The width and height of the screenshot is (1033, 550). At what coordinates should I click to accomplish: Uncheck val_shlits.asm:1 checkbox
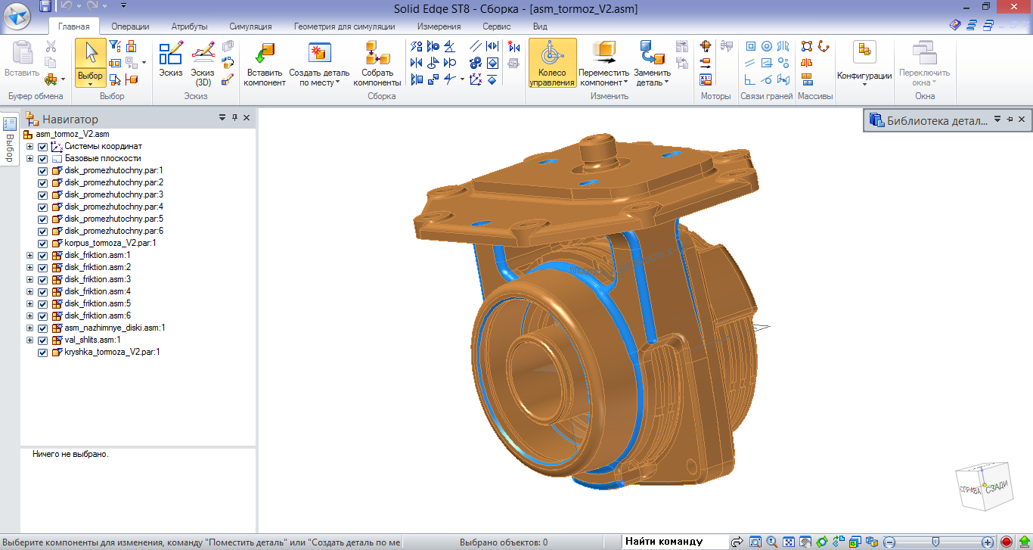pyautogui.click(x=43, y=340)
